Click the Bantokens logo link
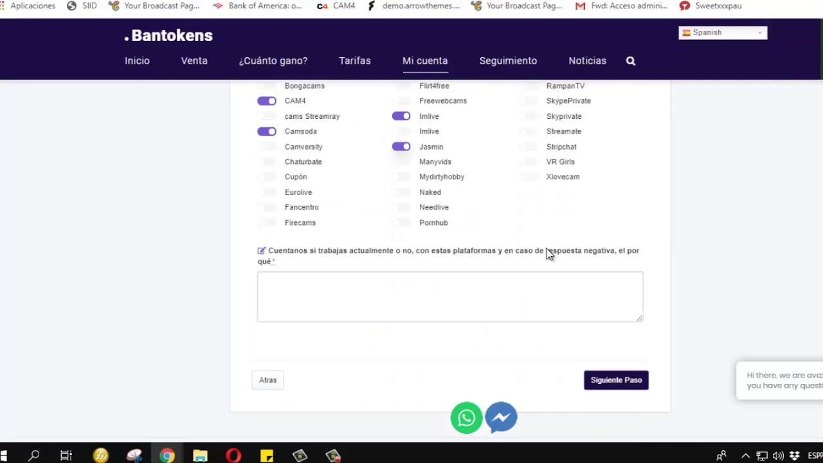 [x=168, y=35]
